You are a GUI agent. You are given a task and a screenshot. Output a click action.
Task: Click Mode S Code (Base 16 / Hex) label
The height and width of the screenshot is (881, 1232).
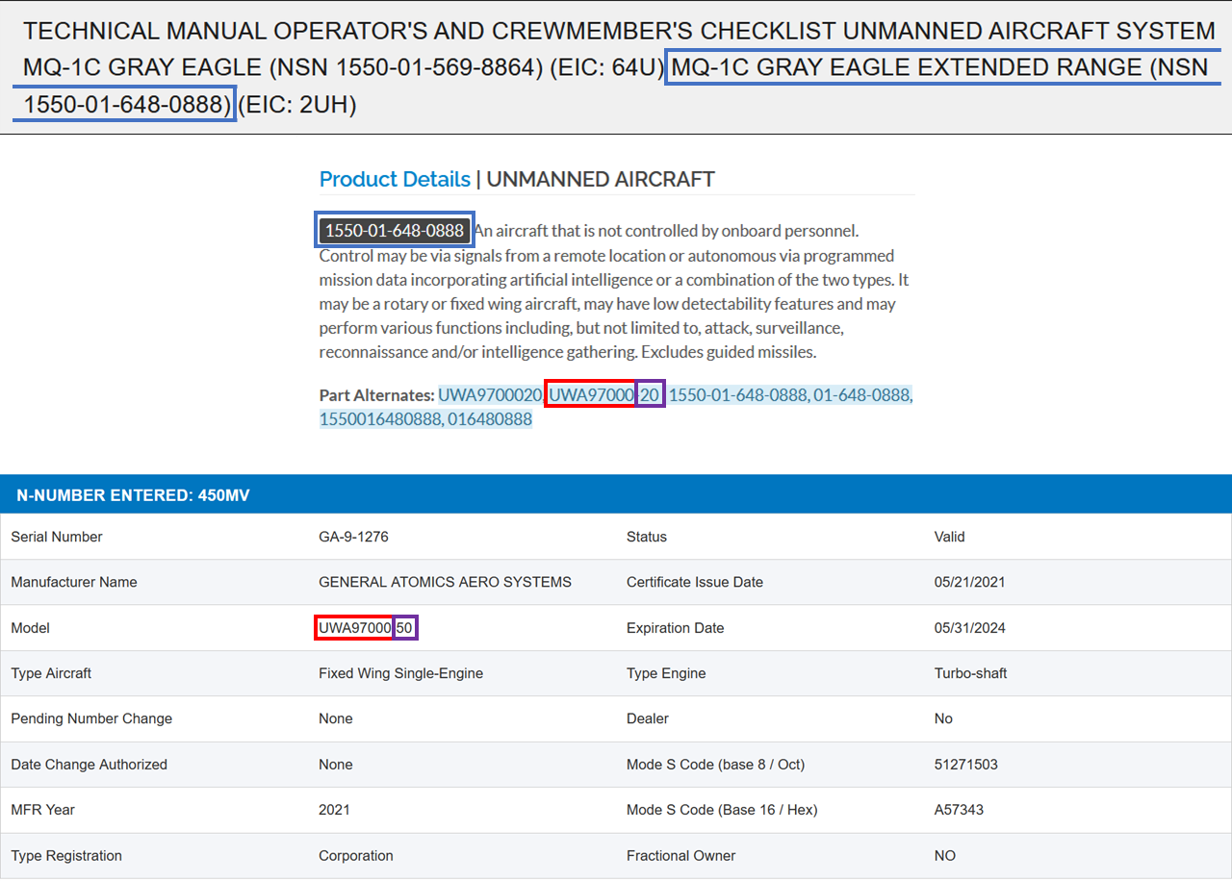(x=722, y=810)
